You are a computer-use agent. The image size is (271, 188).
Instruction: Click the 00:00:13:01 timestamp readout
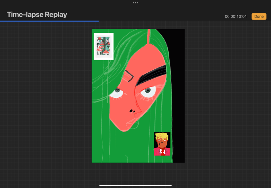tap(235, 17)
